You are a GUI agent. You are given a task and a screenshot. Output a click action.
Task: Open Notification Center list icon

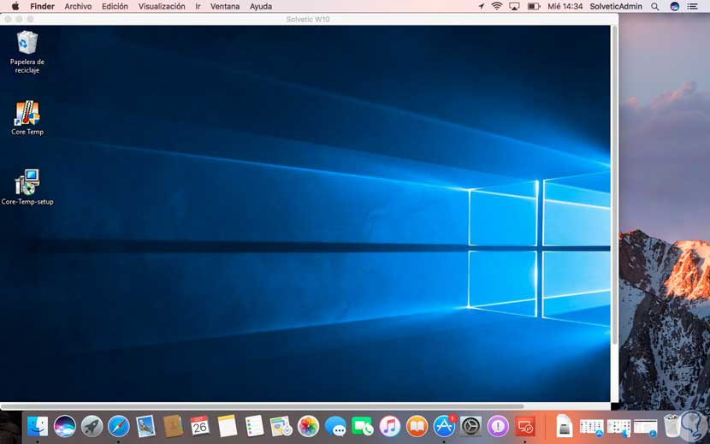point(692,6)
